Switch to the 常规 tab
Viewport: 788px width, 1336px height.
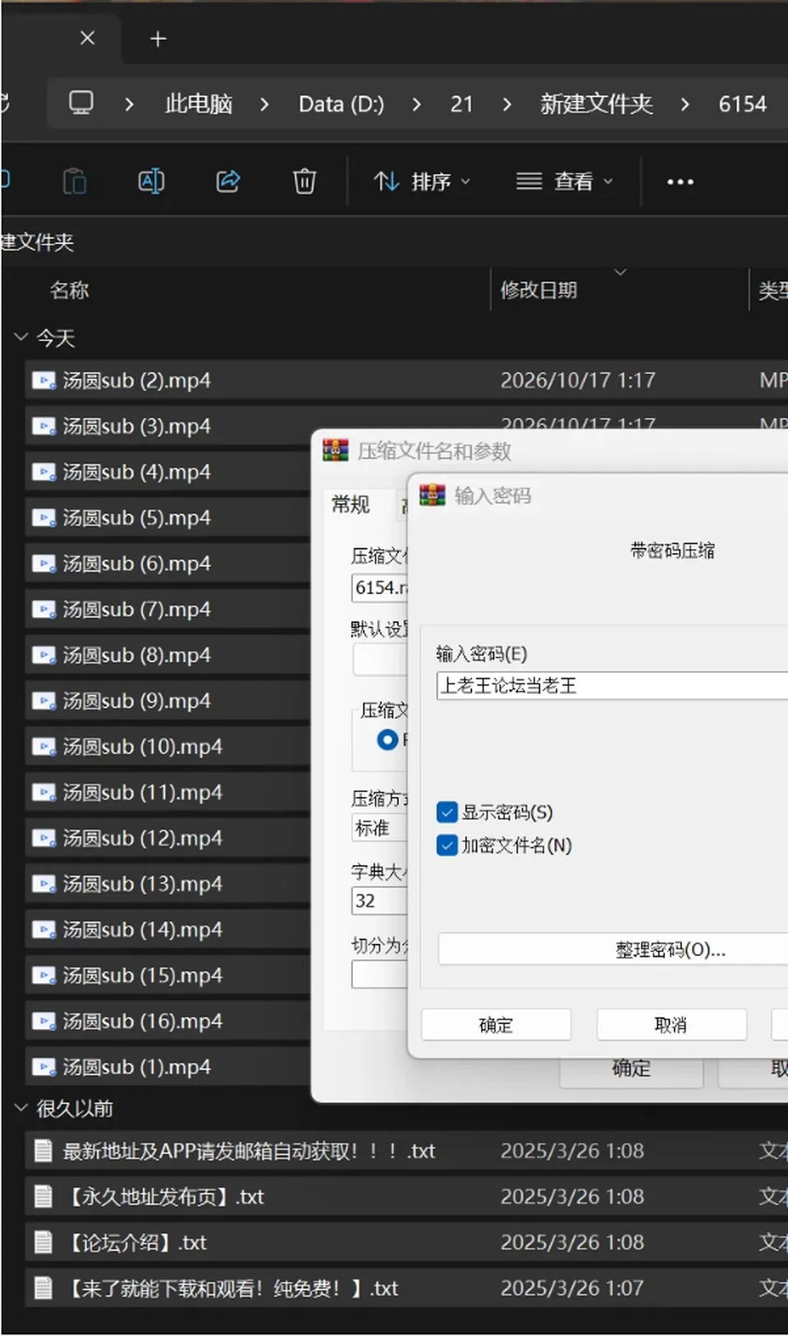click(x=350, y=505)
